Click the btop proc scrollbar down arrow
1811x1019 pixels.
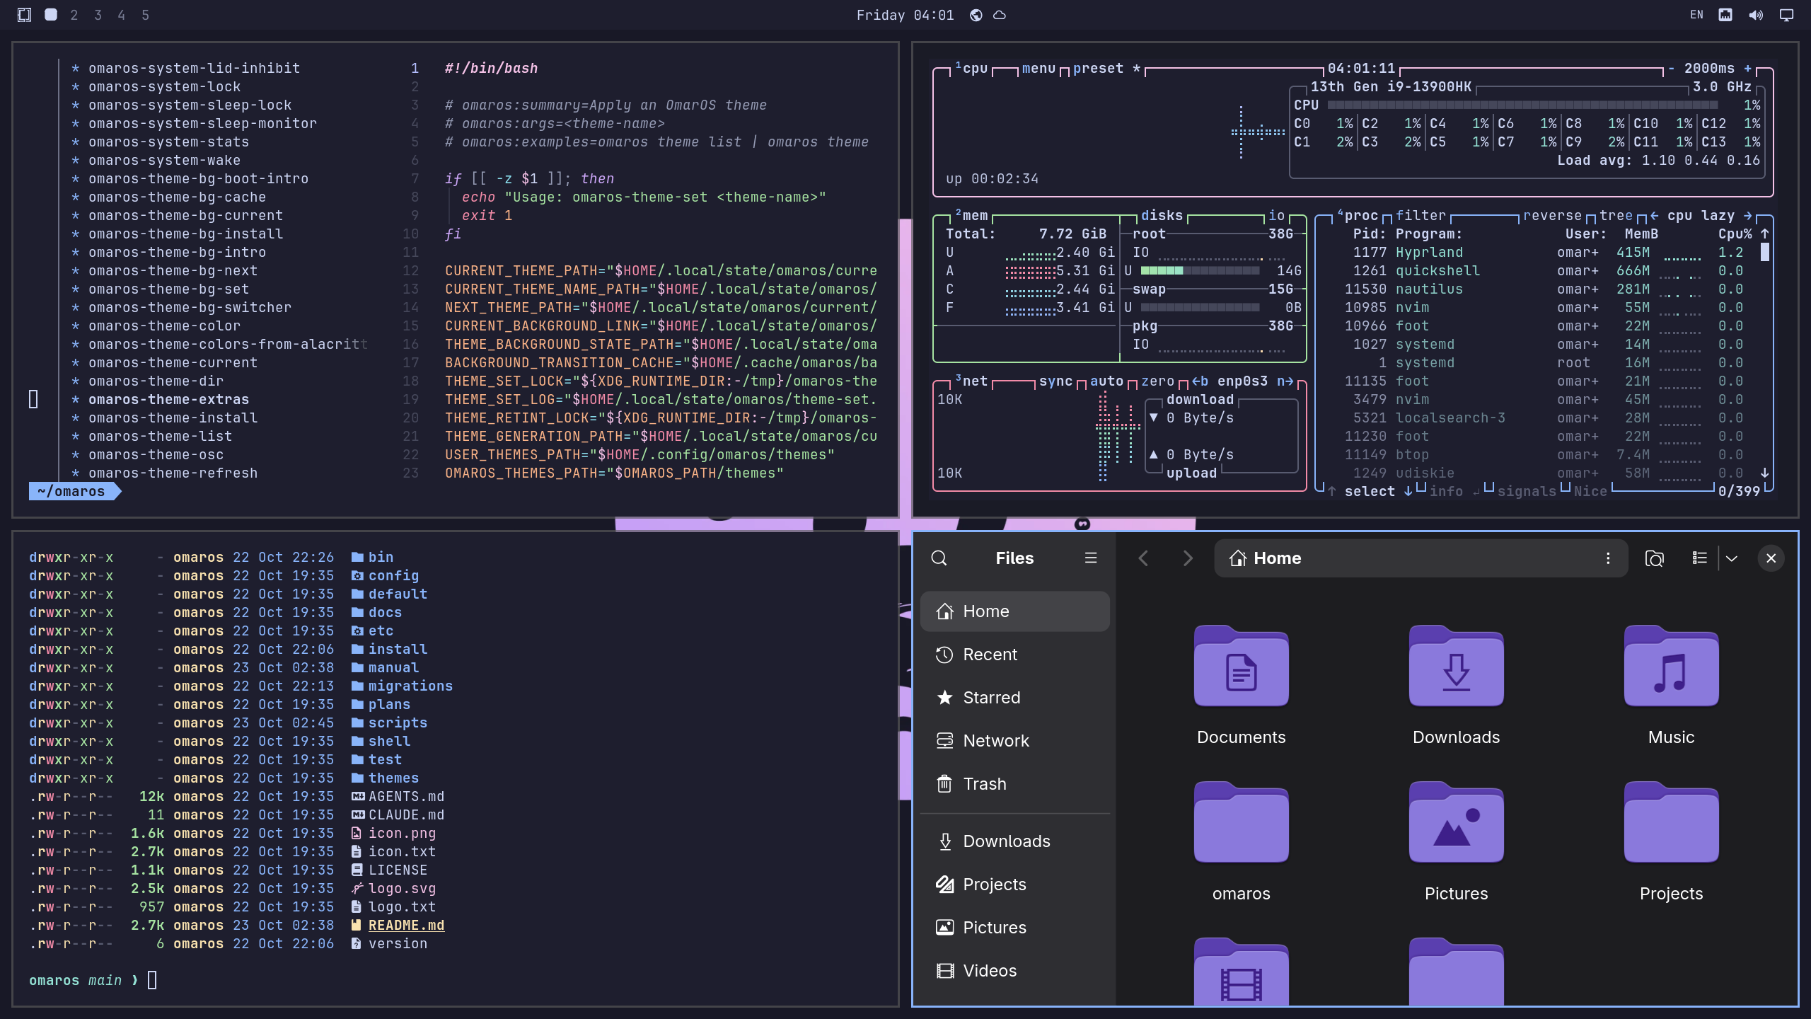coord(1765,473)
